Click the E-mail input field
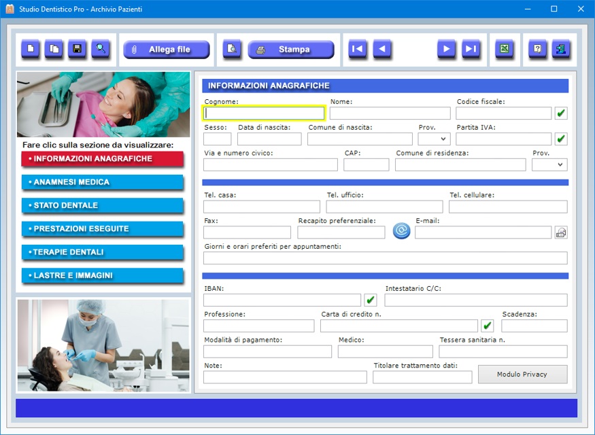595x435 pixels. 483,232
